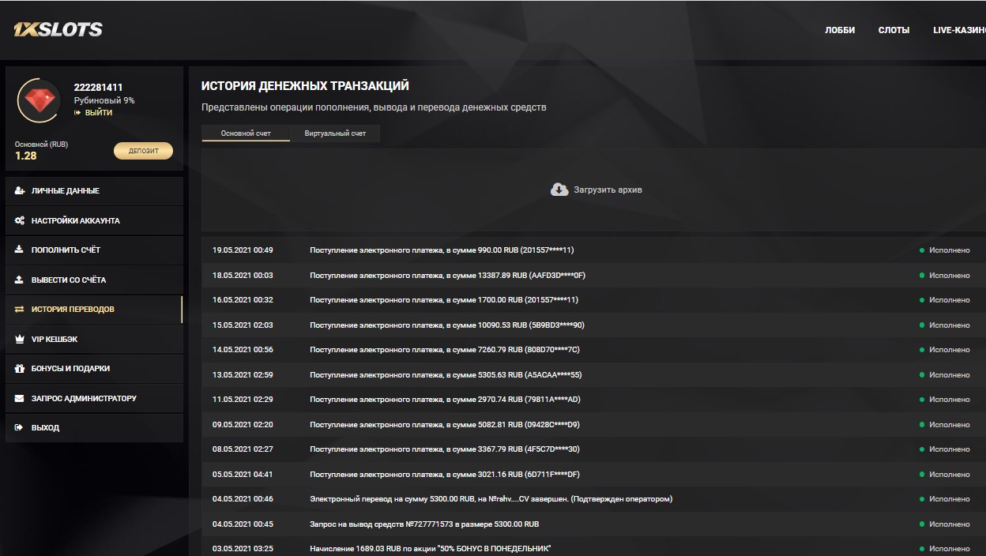This screenshot has height=556, width=986.
Task: Click the Вывести со счёта upload icon
Action: pyautogui.click(x=20, y=280)
